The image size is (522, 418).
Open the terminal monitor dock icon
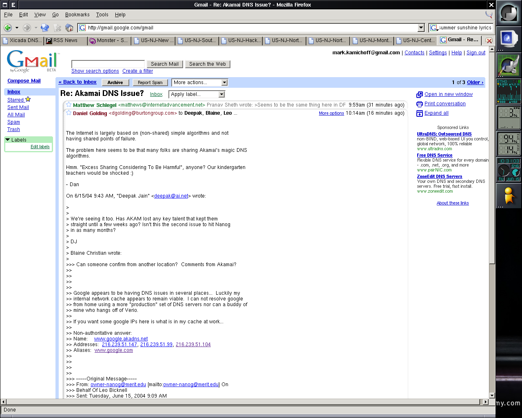tap(509, 39)
